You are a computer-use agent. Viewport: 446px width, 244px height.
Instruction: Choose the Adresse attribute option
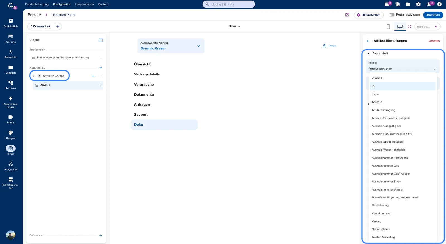click(x=403, y=102)
